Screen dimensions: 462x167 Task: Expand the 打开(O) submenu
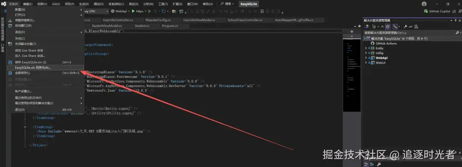[x=45, y=15]
